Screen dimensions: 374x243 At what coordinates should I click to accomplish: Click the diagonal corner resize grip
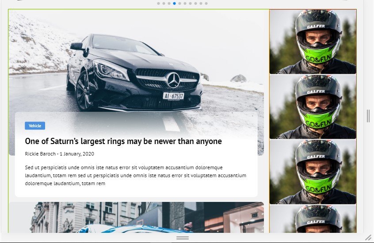(x=369, y=237)
